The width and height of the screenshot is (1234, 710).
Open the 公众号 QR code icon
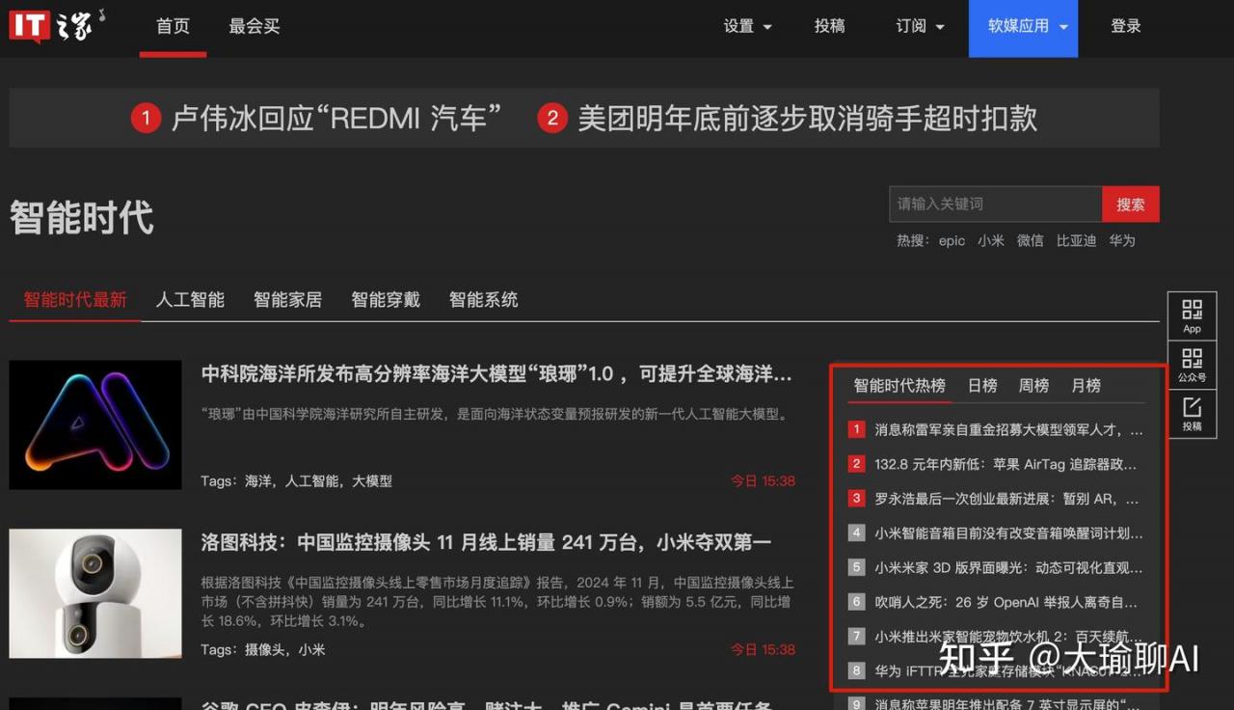(1193, 365)
